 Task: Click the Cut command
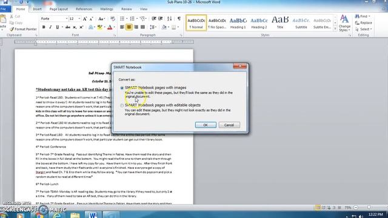15,16
